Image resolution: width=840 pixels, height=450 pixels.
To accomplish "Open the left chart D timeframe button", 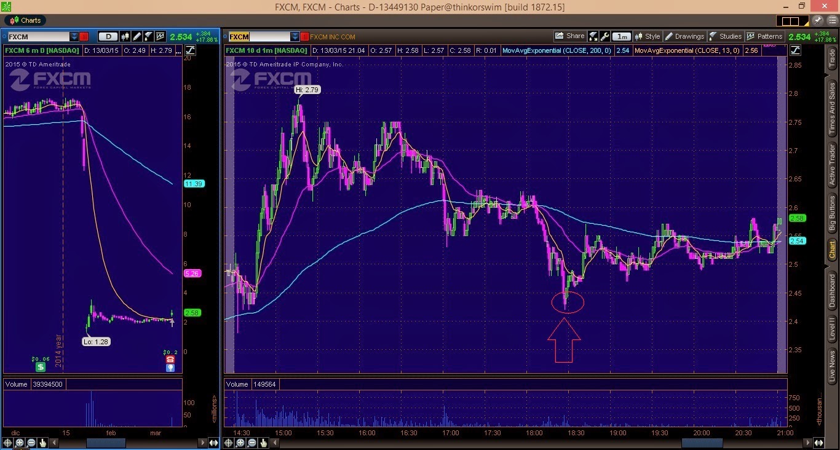I will 108,36.
